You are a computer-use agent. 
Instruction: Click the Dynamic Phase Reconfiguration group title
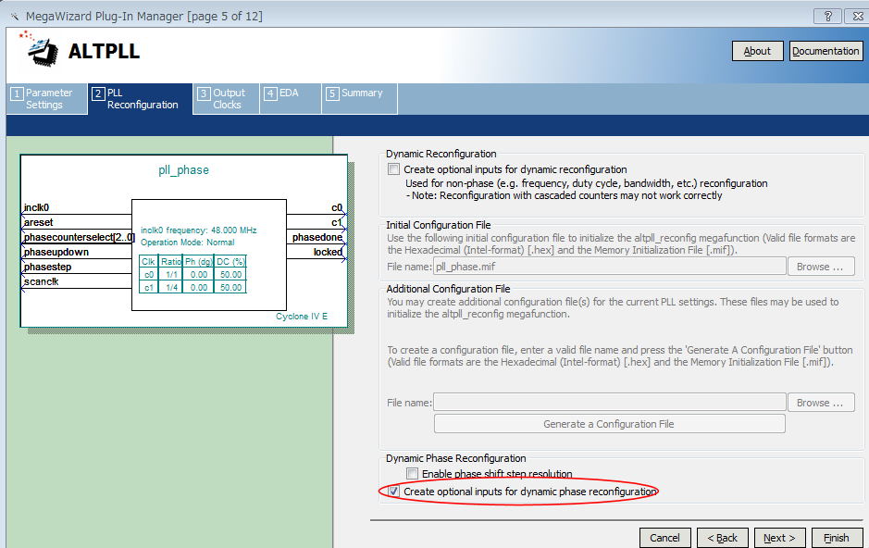click(x=456, y=458)
